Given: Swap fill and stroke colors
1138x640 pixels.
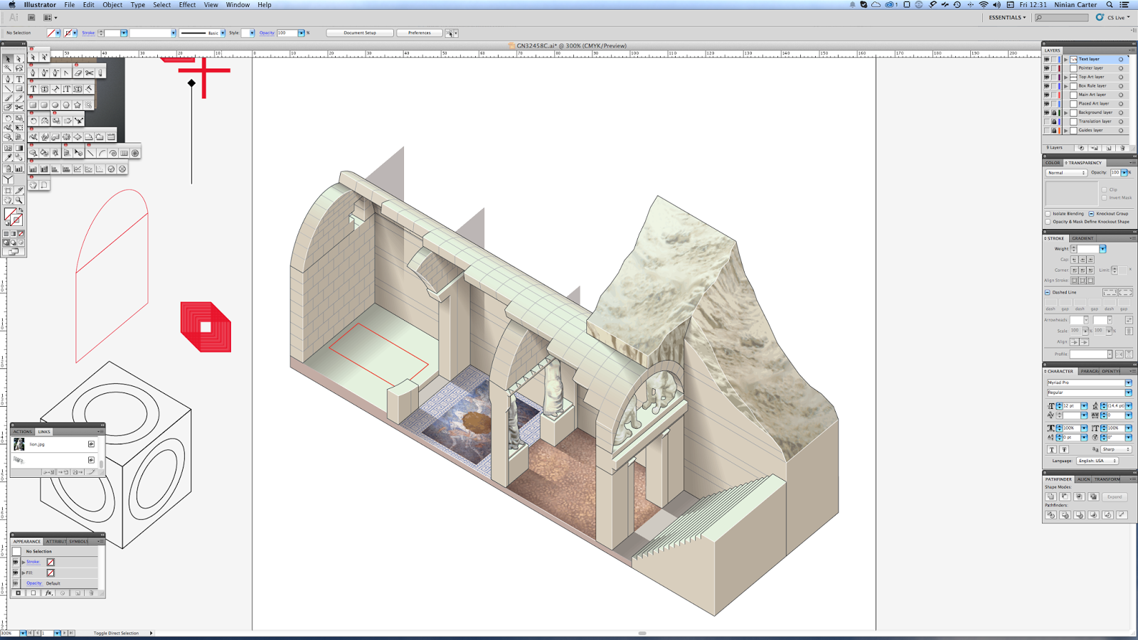Looking at the screenshot, I should 21,210.
